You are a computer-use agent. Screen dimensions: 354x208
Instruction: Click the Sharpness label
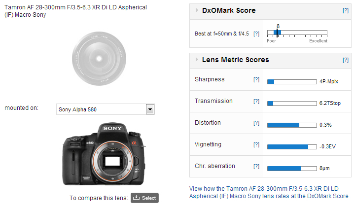click(210, 79)
